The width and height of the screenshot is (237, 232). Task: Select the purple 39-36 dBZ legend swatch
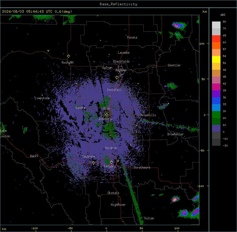click(x=216, y=94)
